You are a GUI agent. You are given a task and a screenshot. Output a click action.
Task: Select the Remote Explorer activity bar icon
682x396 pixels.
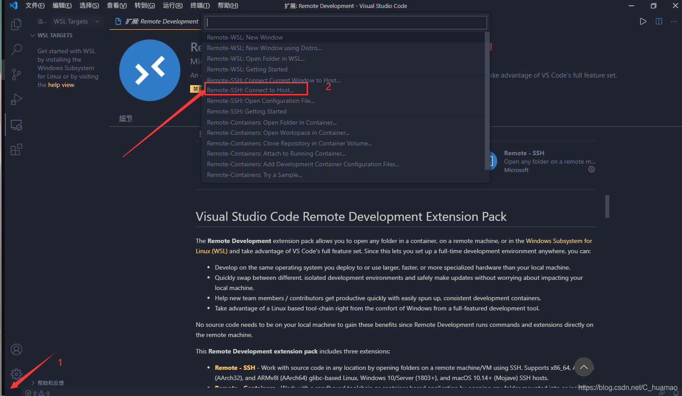click(16, 125)
